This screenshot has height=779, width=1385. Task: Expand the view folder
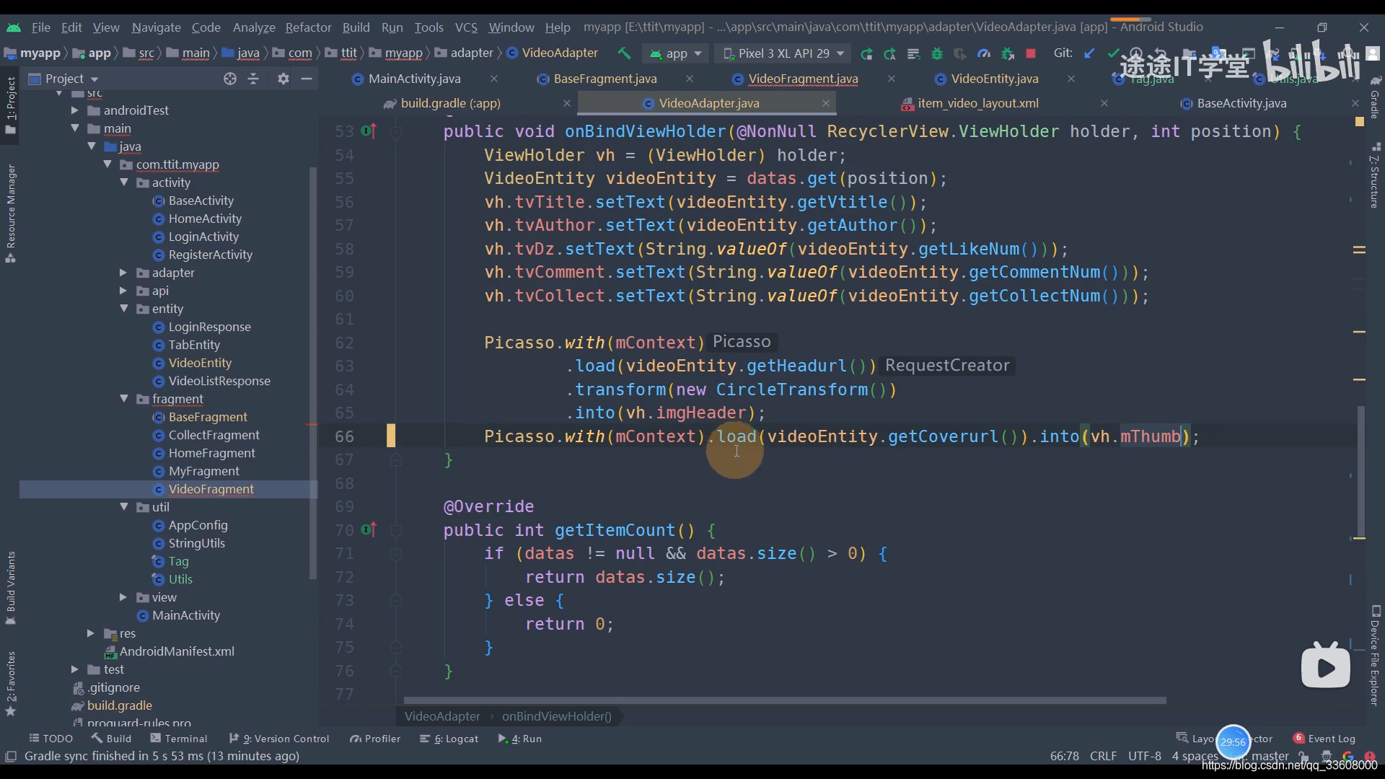point(123,597)
